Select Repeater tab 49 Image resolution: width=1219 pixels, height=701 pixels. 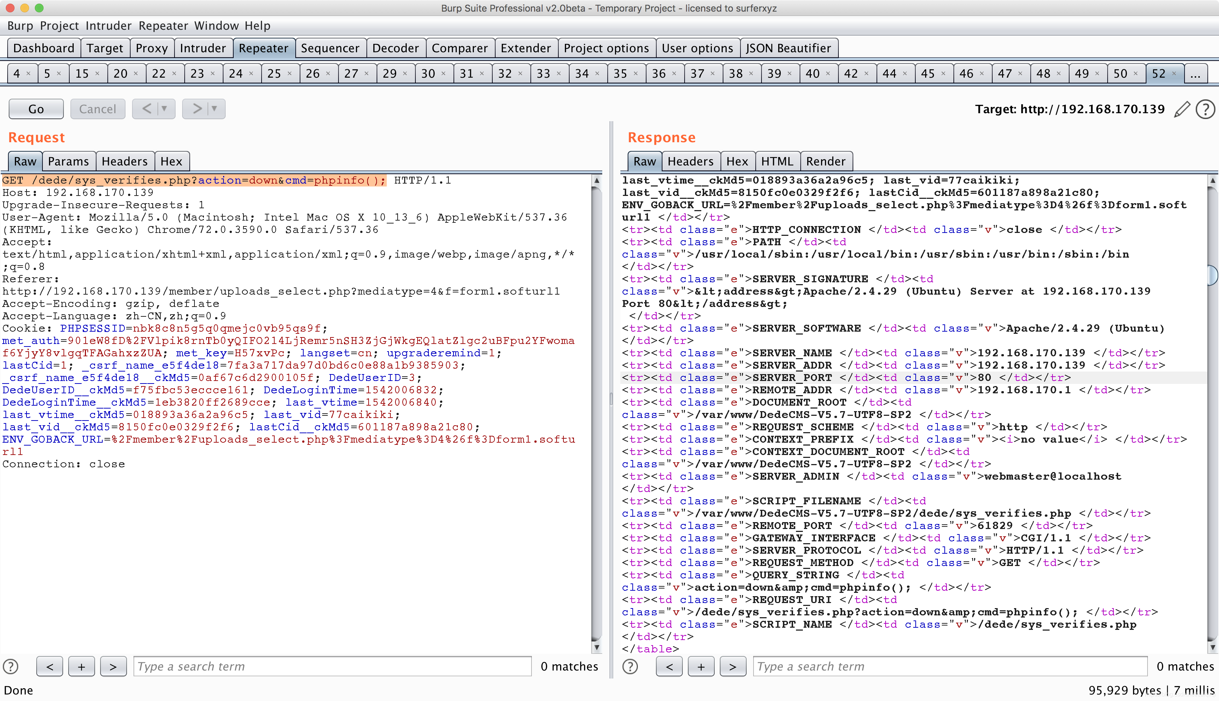click(x=1082, y=74)
